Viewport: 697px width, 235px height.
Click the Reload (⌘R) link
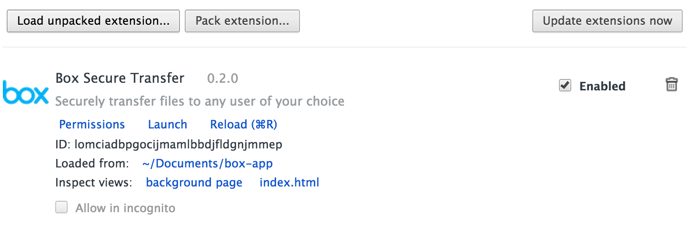[x=243, y=125]
